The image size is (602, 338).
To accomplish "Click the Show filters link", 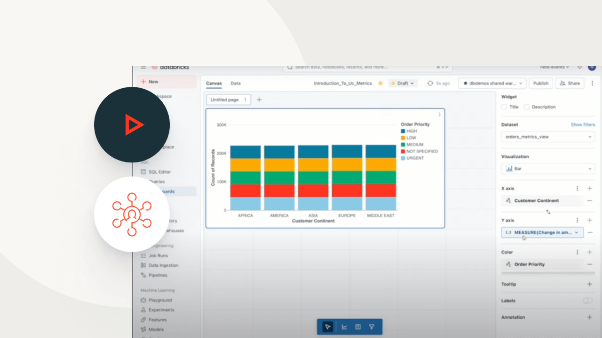I will [583, 125].
